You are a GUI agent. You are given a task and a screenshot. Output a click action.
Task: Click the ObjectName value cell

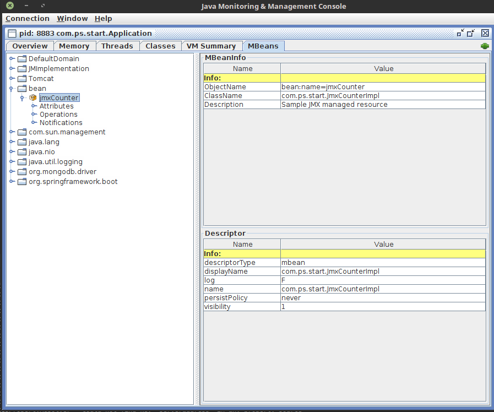click(383, 87)
